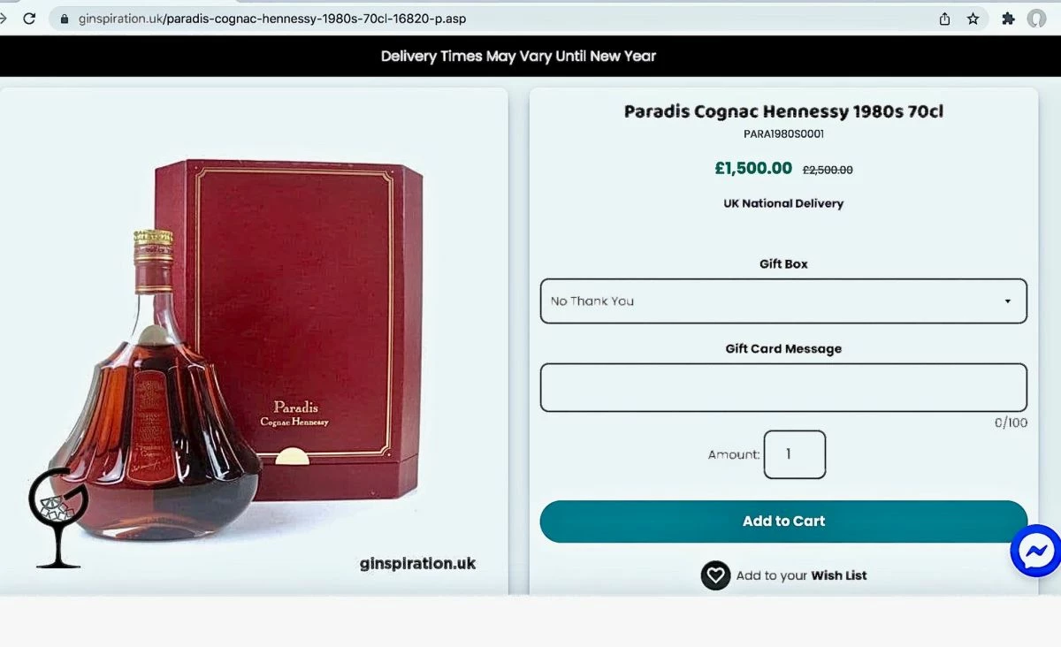Click in the Gift Card Message field
The height and width of the screenshot is (647, 1061).
click(783, 387)
